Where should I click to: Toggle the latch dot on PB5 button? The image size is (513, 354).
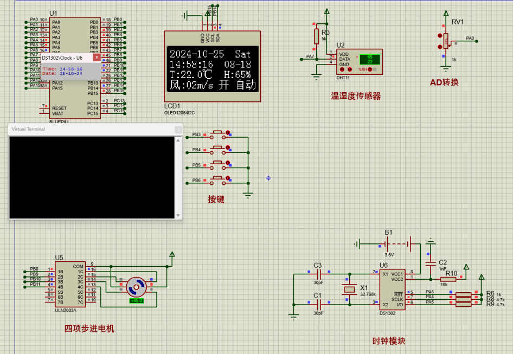[228, 163]
